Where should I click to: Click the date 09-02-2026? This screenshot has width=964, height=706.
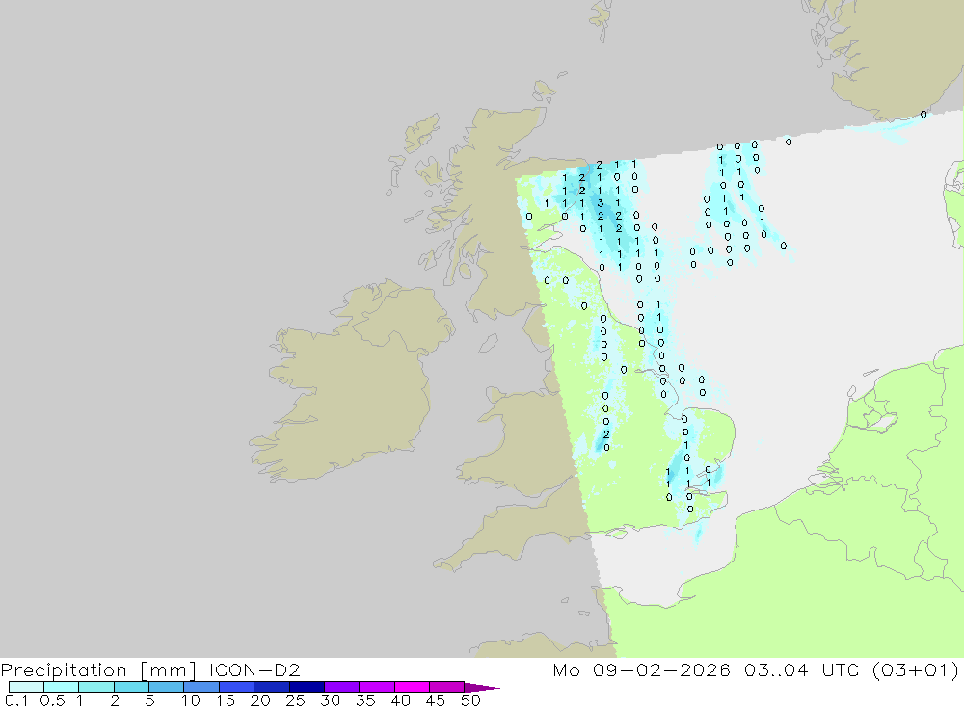click(661, 669)
